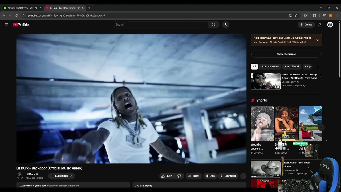Open YouTube notifications bell
This screenshot has width=341, height=192.
click(x=320, y=25)
